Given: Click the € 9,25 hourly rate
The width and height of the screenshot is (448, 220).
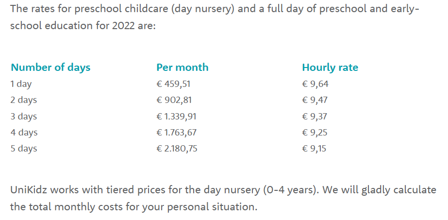Looking at the screenshot, I should coord(315,132).
